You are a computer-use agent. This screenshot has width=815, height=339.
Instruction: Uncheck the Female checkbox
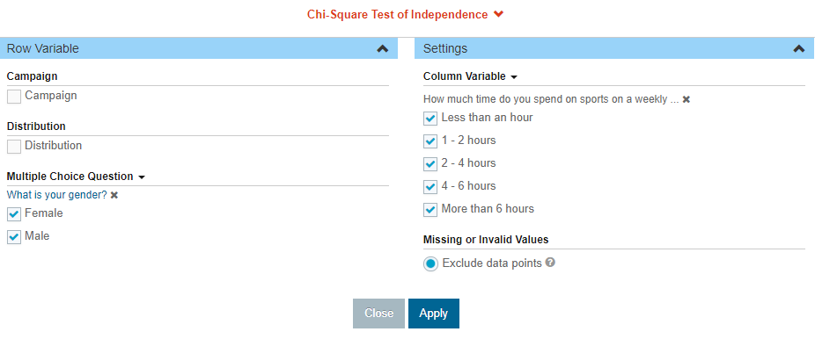[14, 214]
